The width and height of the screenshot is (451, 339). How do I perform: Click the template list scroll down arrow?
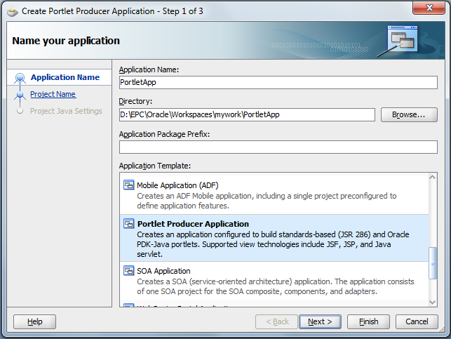coord(432,303)
